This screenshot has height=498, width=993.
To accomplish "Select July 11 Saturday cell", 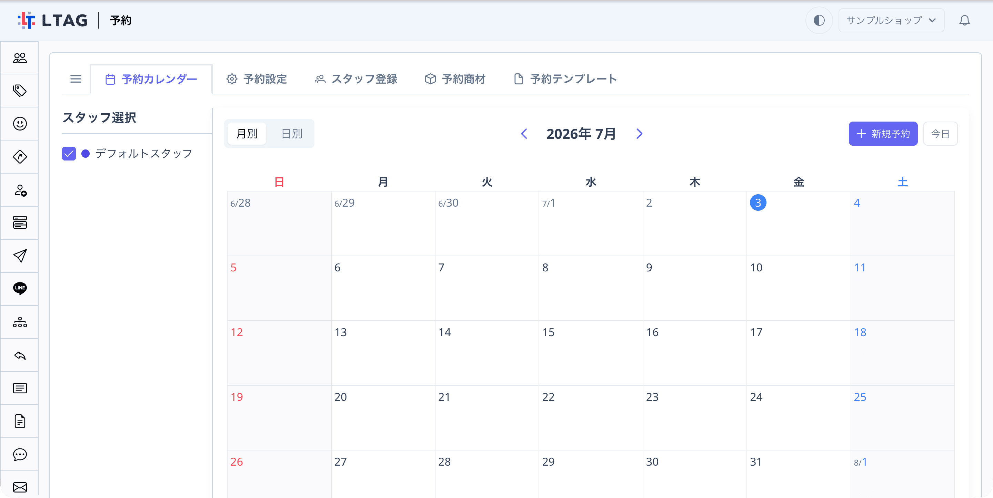I will (x=902, y=288).
